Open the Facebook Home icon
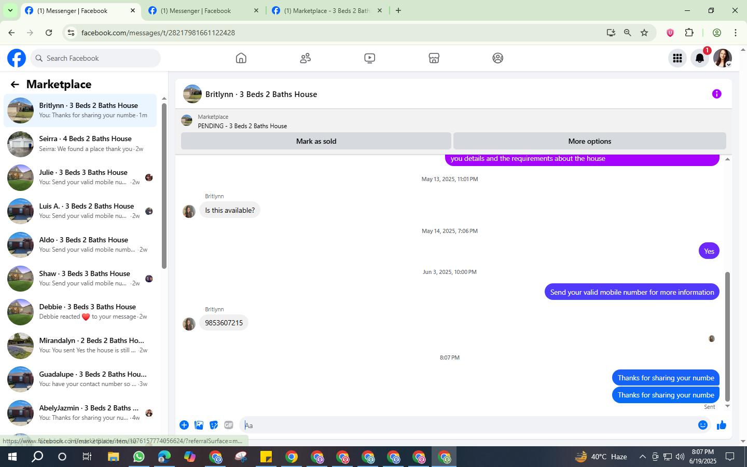This screenshot has width=747, height=467. [x=241, y=58]
